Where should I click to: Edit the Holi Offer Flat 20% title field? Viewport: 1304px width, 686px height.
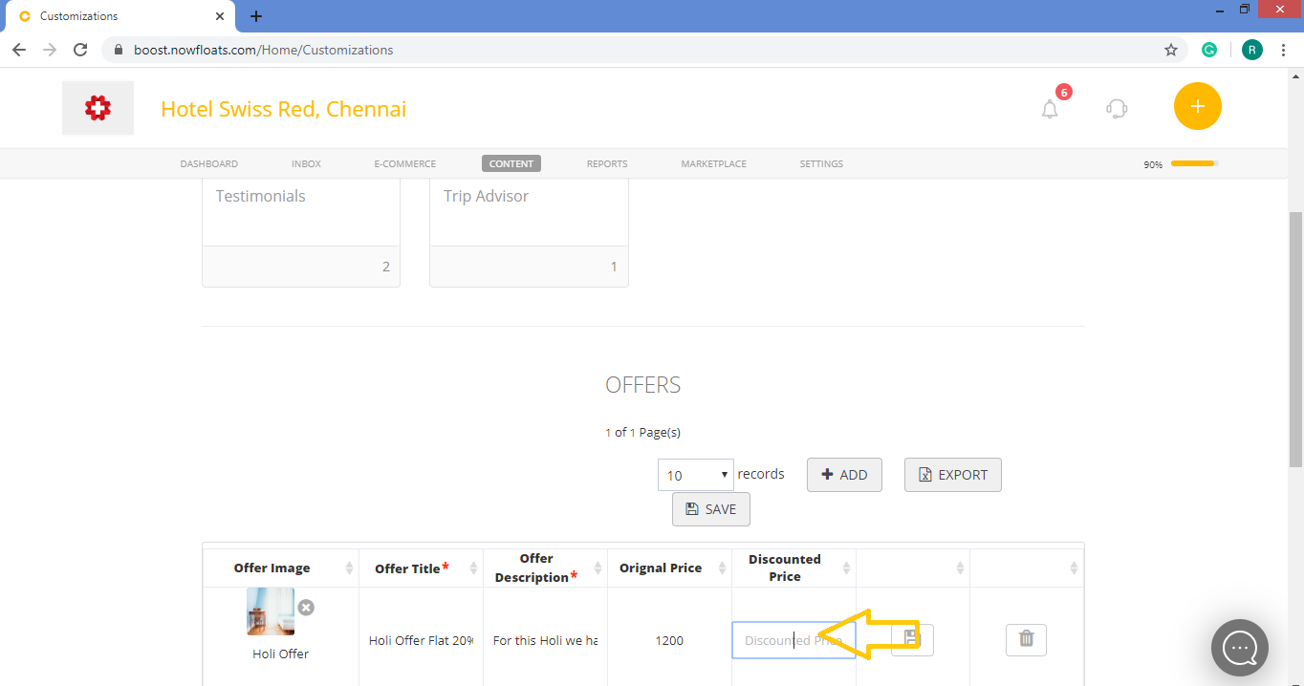click(x=421, y=640)
